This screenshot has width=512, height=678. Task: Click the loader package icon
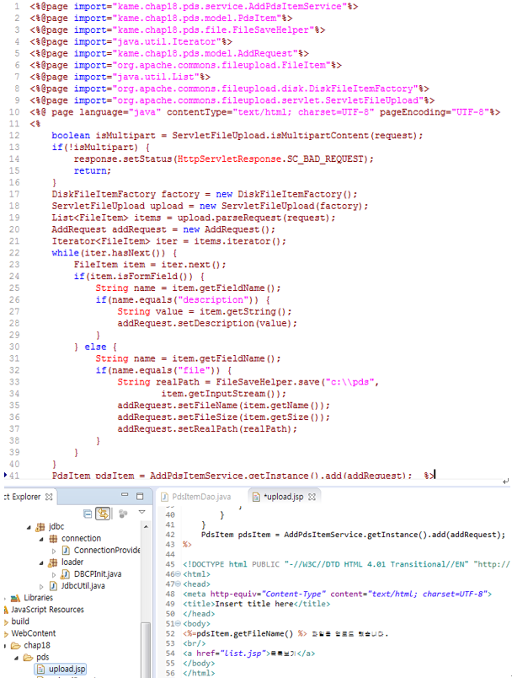(x=53, y=562)
